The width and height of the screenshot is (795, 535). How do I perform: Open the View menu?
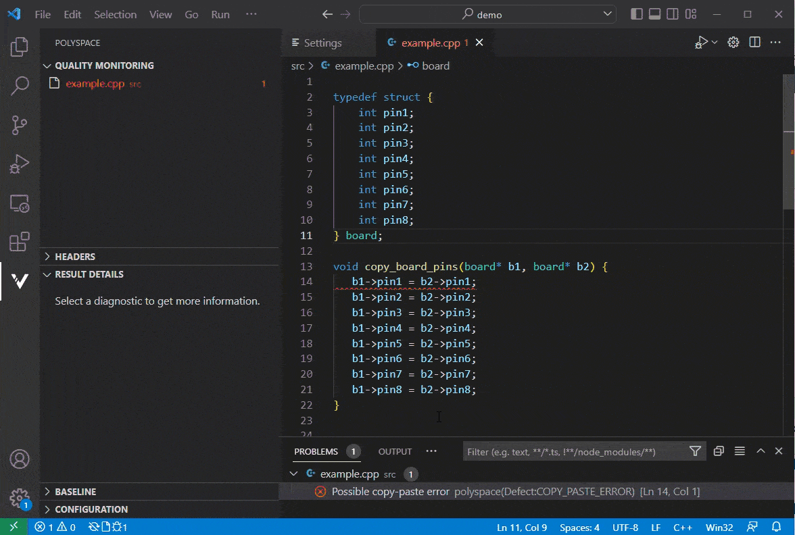pyautogui.click(x=160, y=14)
